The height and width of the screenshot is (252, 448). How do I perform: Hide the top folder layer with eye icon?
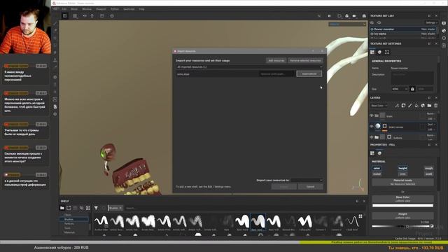pyautogui.click(x=372, y=115)
